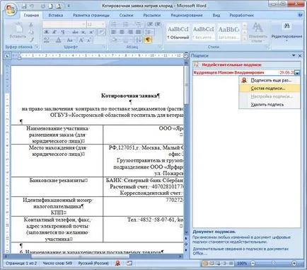Image resolution: width=307 pixels, height=270 pixels.
Task: Click the signature dropdown arrow next to the date
Action: point(297,73)
